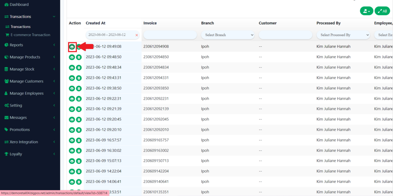Expand the Reports menu
The width and height of the screenshot is (393, 196).
17,45
